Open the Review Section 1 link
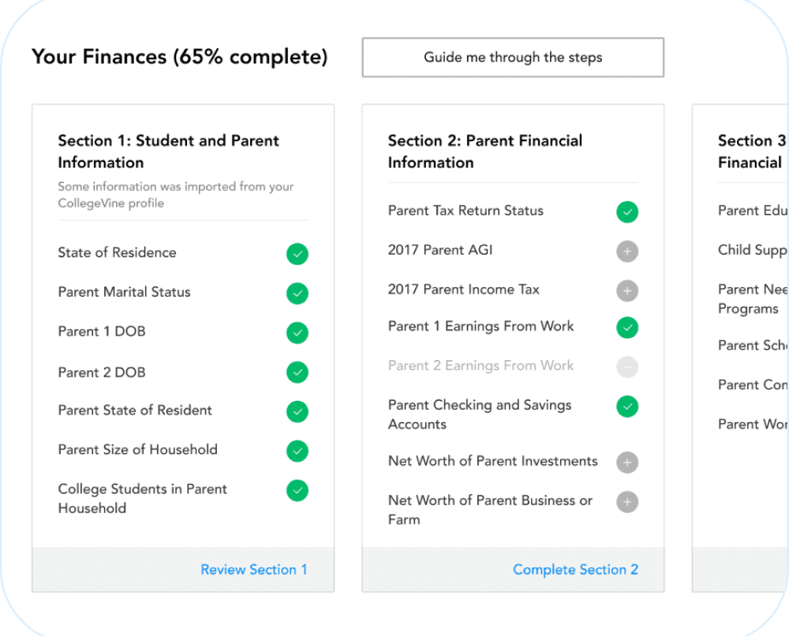The height and width of the screenshot is (637, 789). (254, 570)
